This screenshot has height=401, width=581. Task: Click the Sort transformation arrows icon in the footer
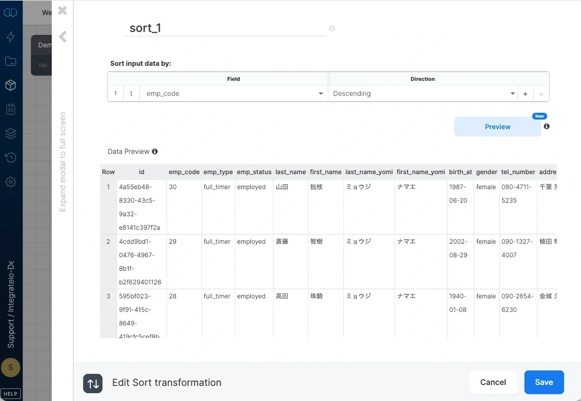pyautogui.click(x=93, y=383)
